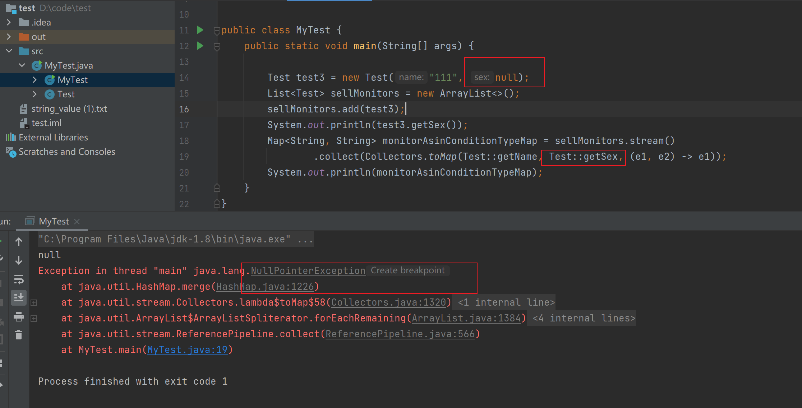Click the up arrow in Run console
Viewport: 802px width, 408px height.
tap(19, 242)
